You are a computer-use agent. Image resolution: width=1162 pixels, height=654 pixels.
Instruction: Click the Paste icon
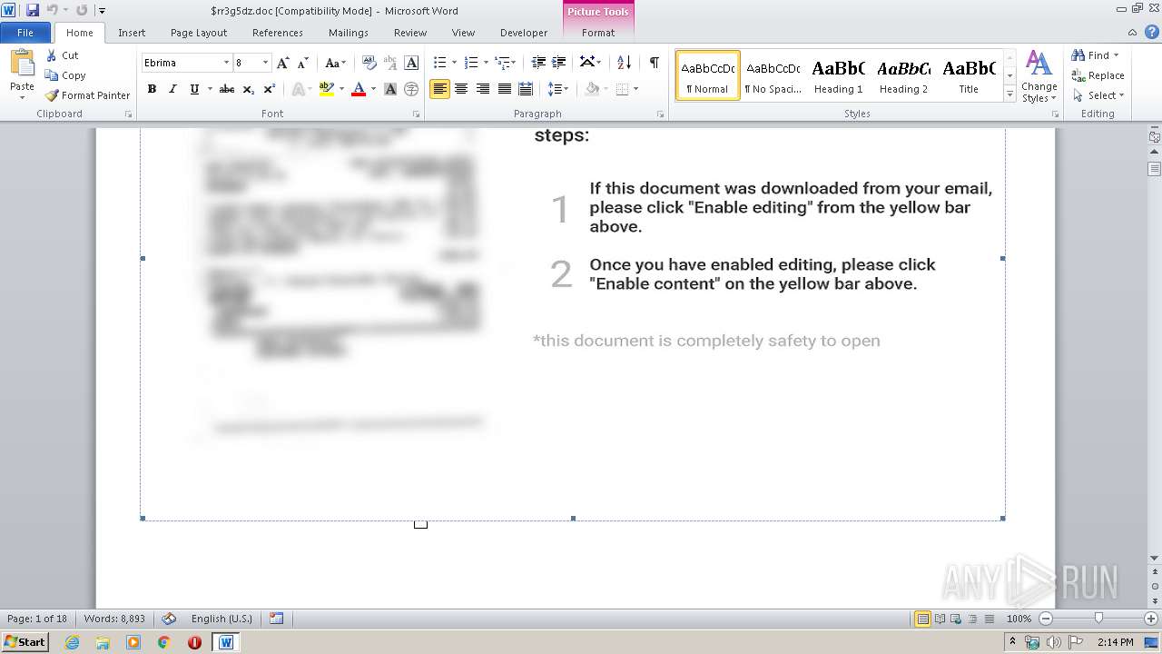click(22, 65)
